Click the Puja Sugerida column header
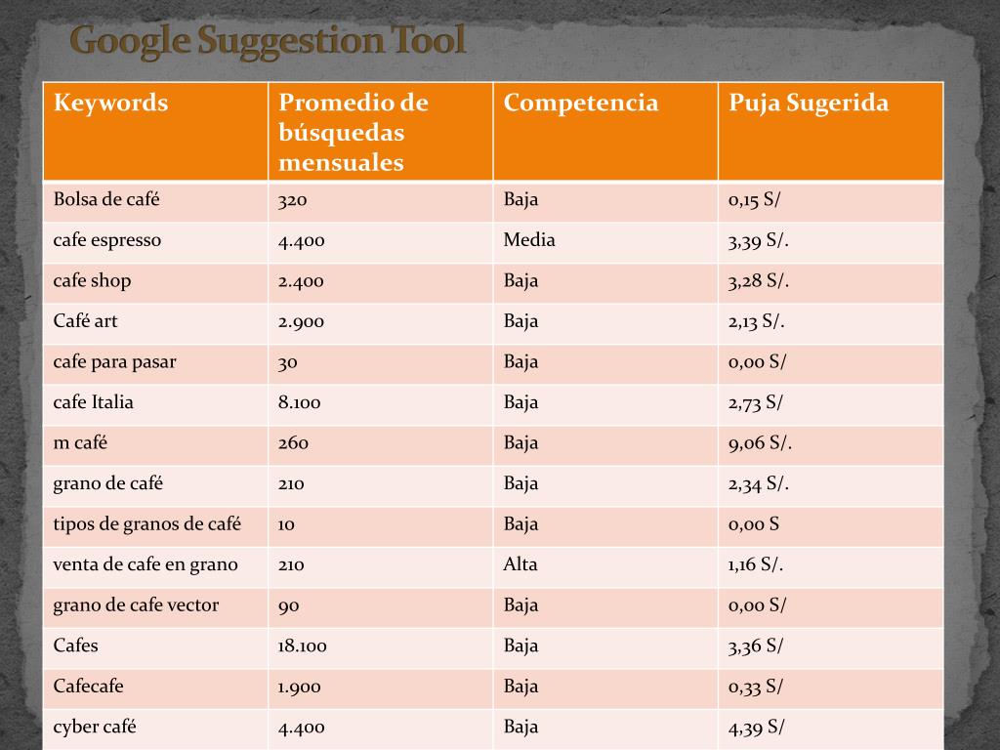Image resolution: width=1000 pixels, height=750 pixels. coord(831,132)
